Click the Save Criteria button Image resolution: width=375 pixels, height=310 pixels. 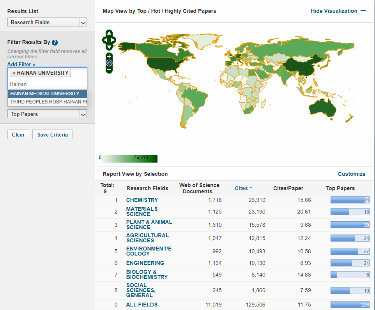52,135
